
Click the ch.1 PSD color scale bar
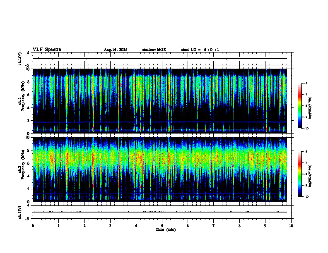[x=300, y=106]
